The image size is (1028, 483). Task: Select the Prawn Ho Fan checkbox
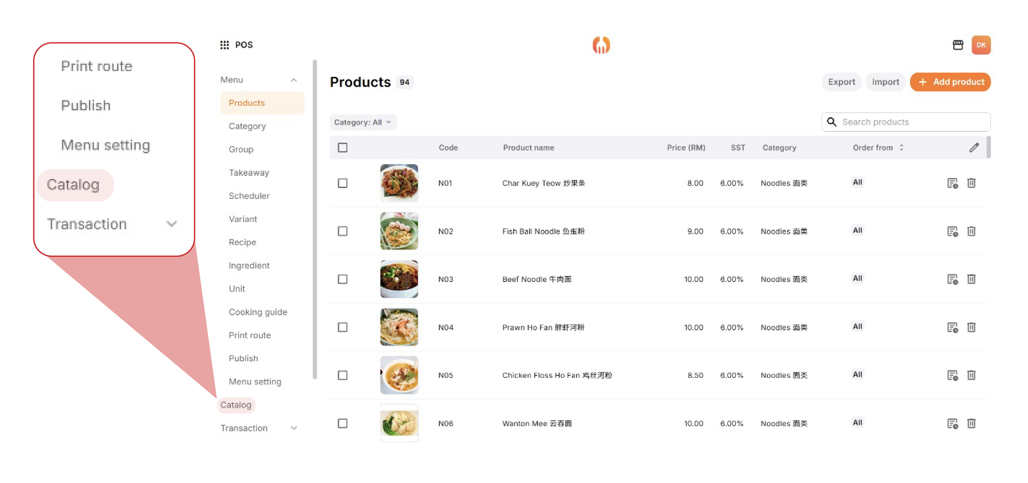(343, 327)
